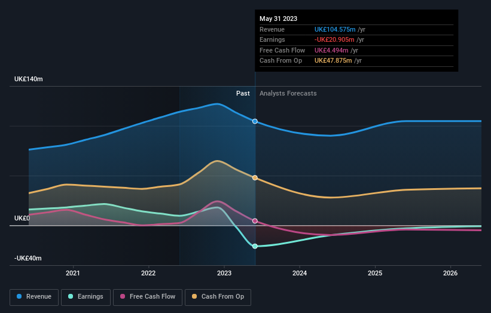Click the Cash From Op label in tooltip
Viewport: 491px width, 313px height.
(280, 61)
